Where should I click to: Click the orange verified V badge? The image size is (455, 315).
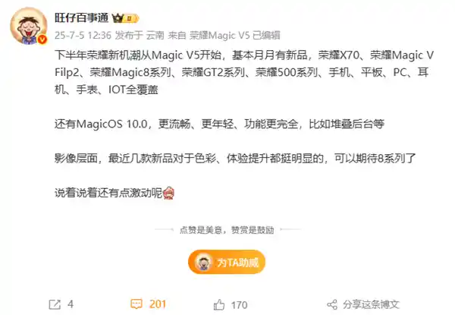pos(42,39)
